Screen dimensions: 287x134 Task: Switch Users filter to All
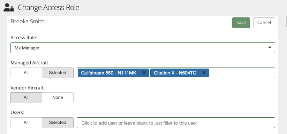(26, 123)
